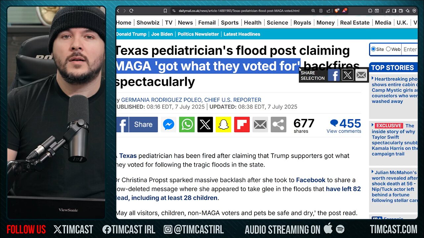424x238 pixels.
Task: Click the search text input field
Action: [x=410, y=49]
